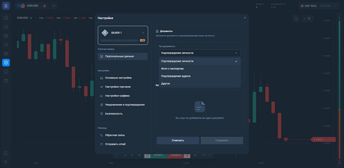Click the level progress bar in Silver card
The image size is (344, 168).
point(120,40)
